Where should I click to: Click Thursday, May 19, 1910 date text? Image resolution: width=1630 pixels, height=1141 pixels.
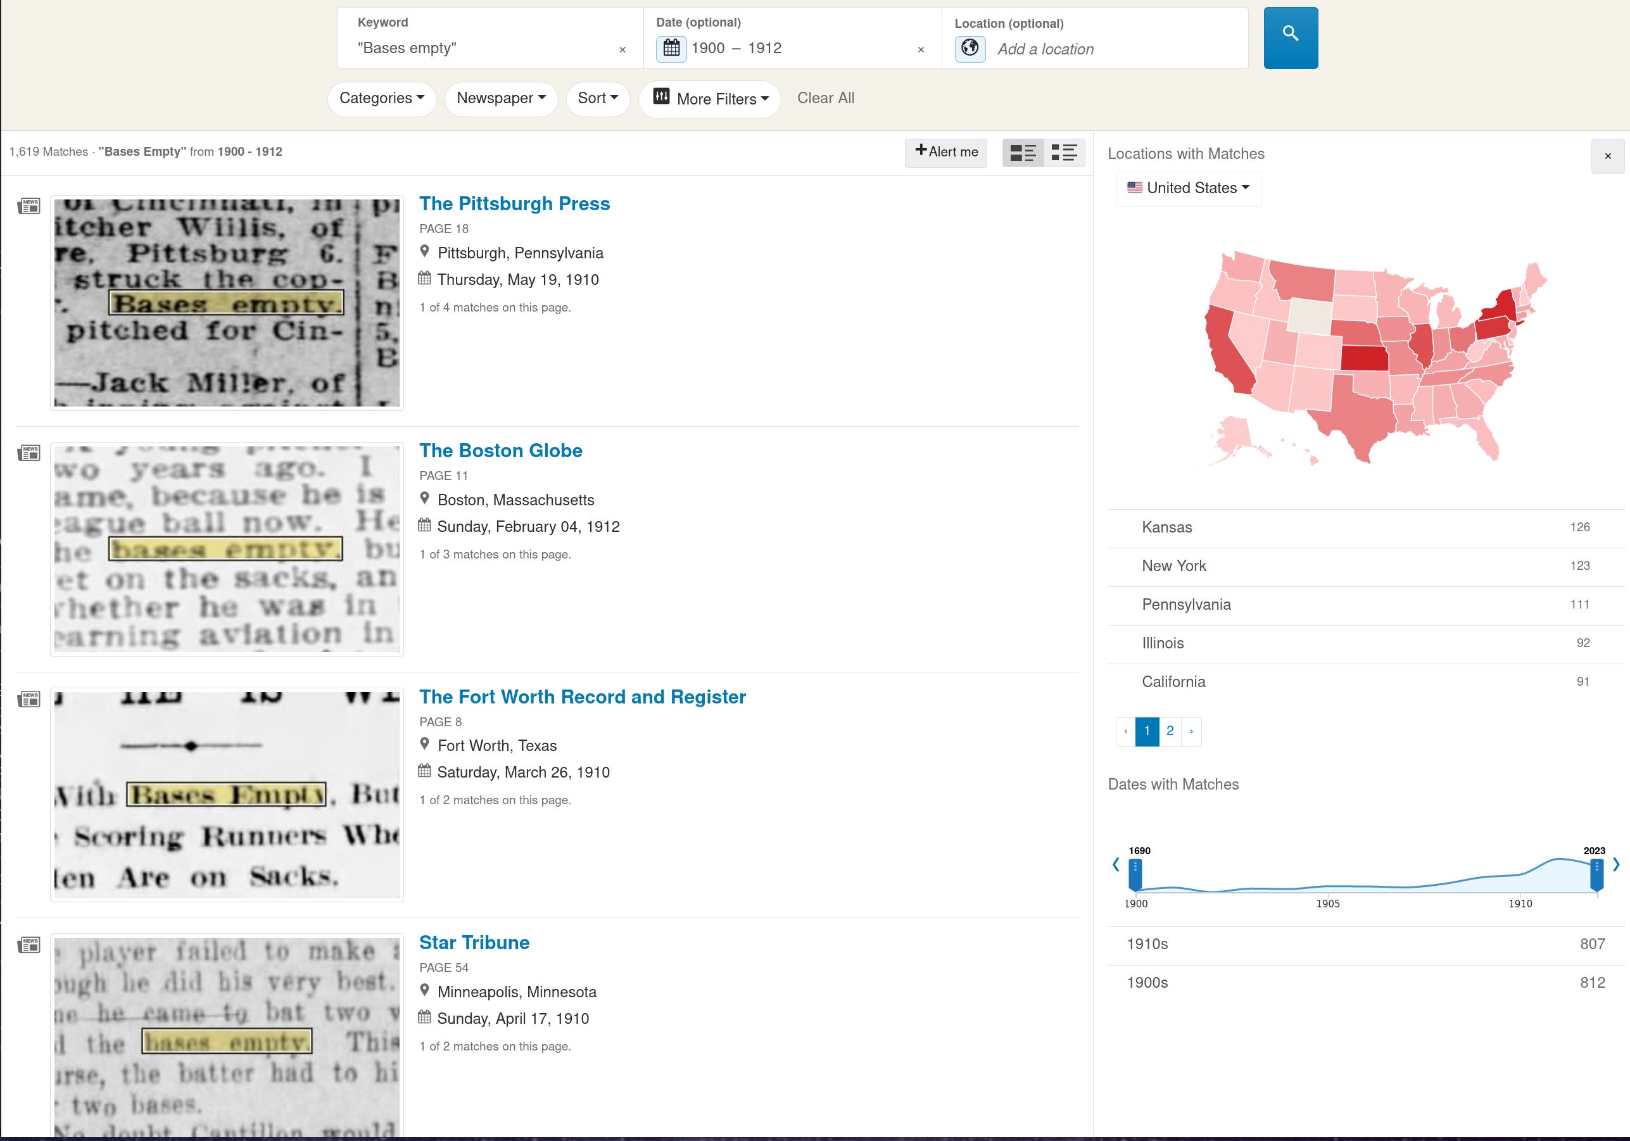518,280
